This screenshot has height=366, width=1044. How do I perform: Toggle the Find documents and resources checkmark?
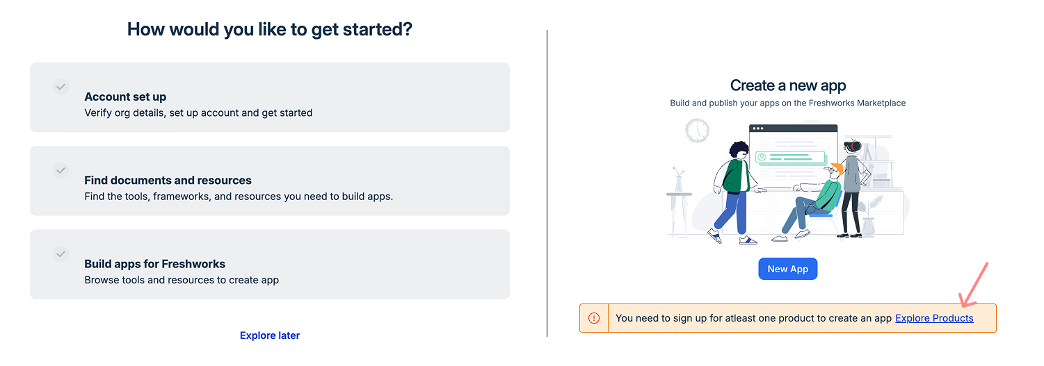tap(61, 170)
